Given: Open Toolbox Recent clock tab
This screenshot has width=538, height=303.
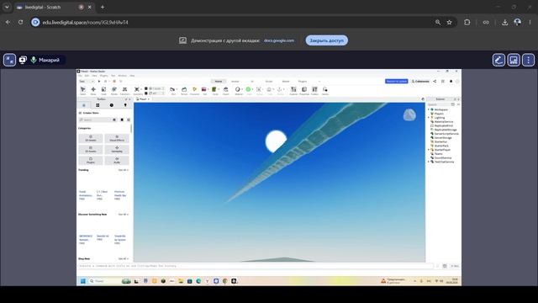Looking at the screenshot, I should 112,105.
